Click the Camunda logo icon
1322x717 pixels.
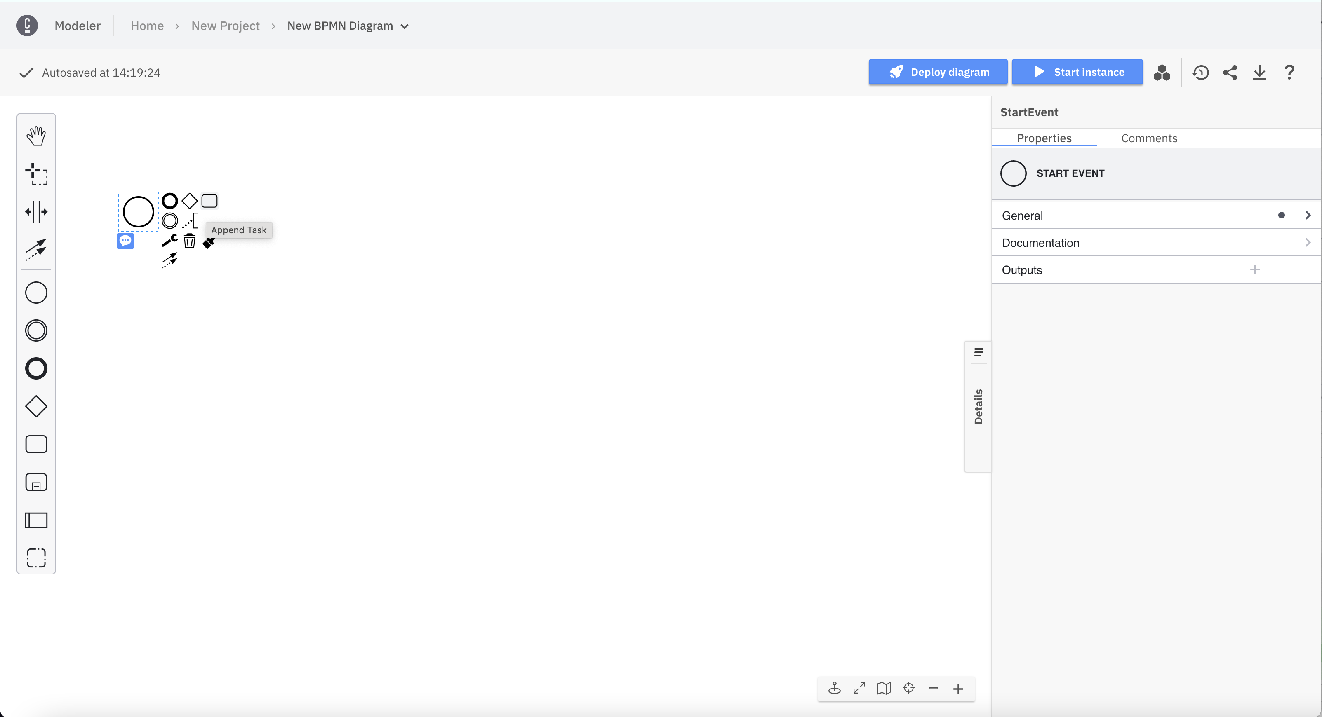(x=27, y=26)
